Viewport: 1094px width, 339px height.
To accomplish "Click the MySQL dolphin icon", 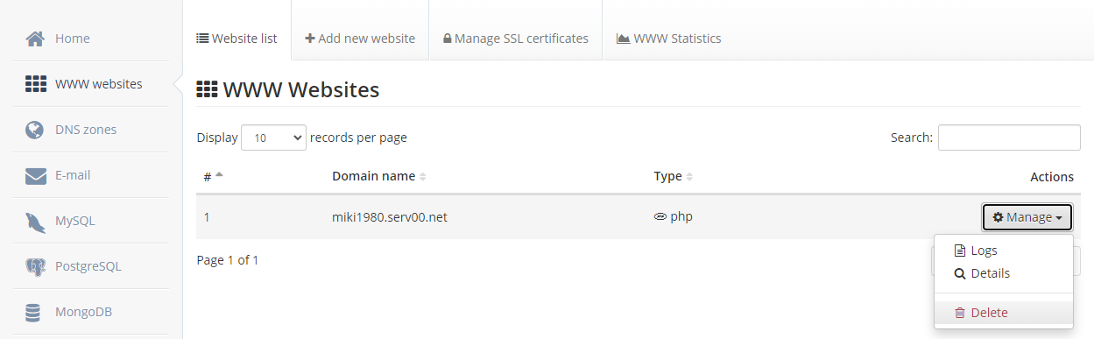I will [35, 221].
